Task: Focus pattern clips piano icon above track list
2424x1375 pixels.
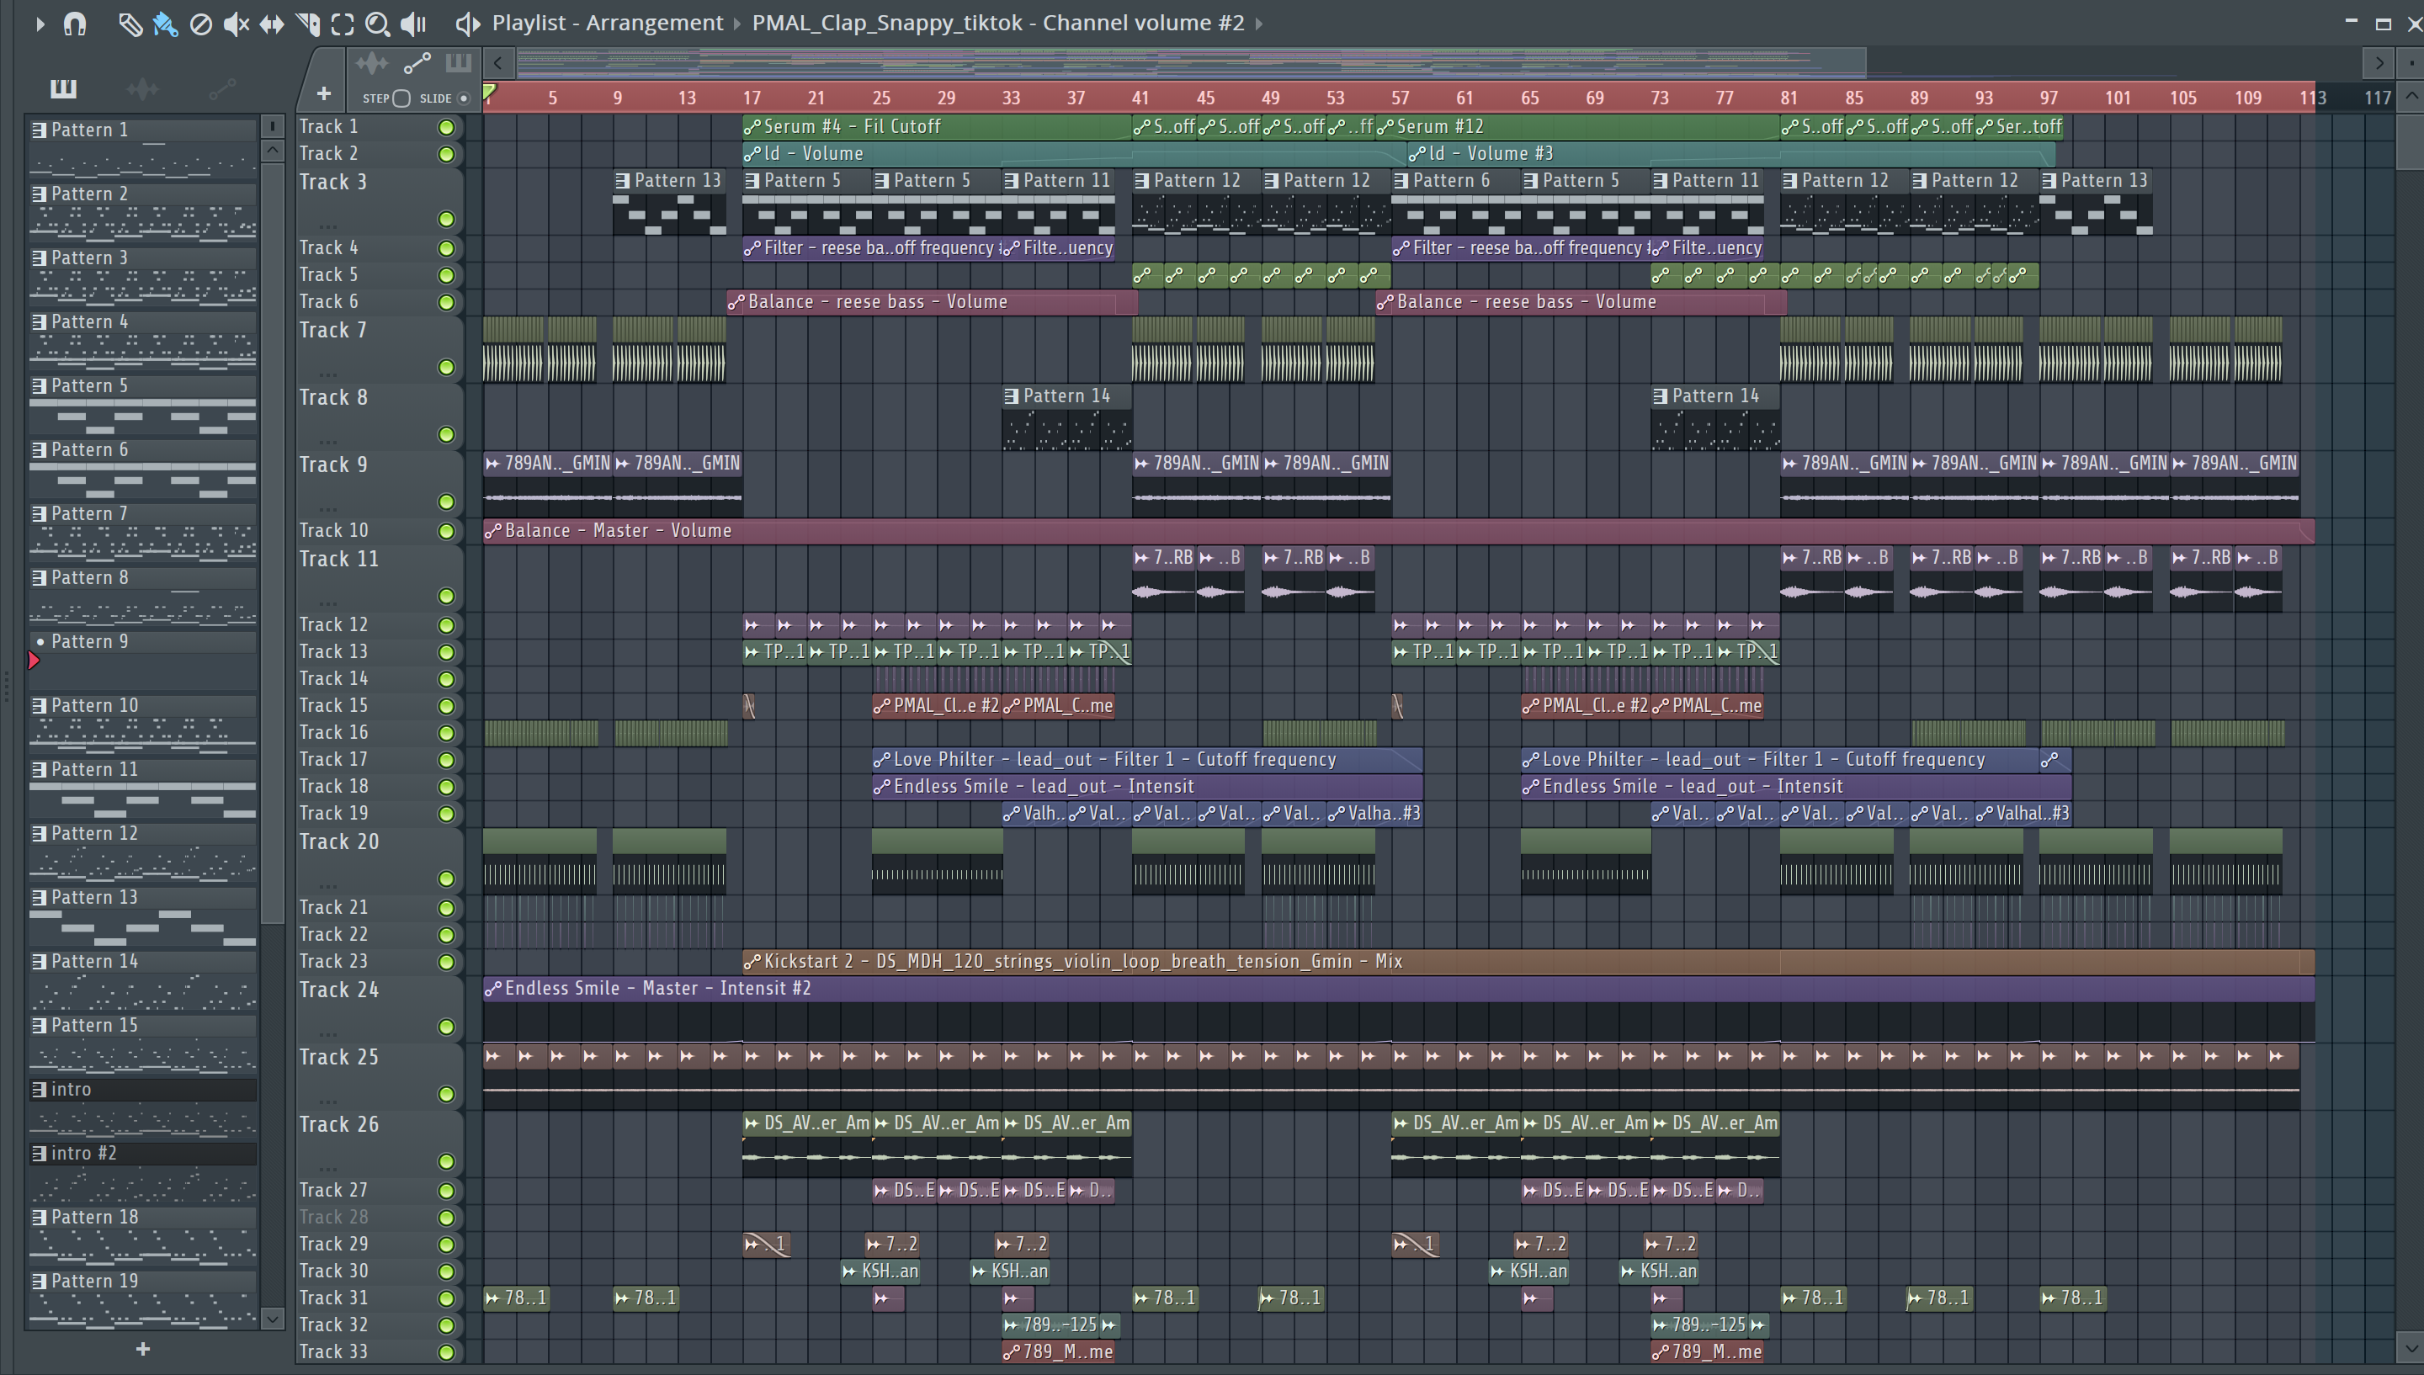Action: pos(459,63)
